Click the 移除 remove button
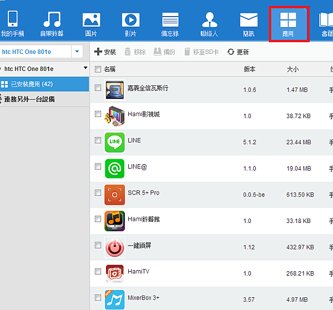The height and width of the screenshot is (310, 333). click(135, 52)
